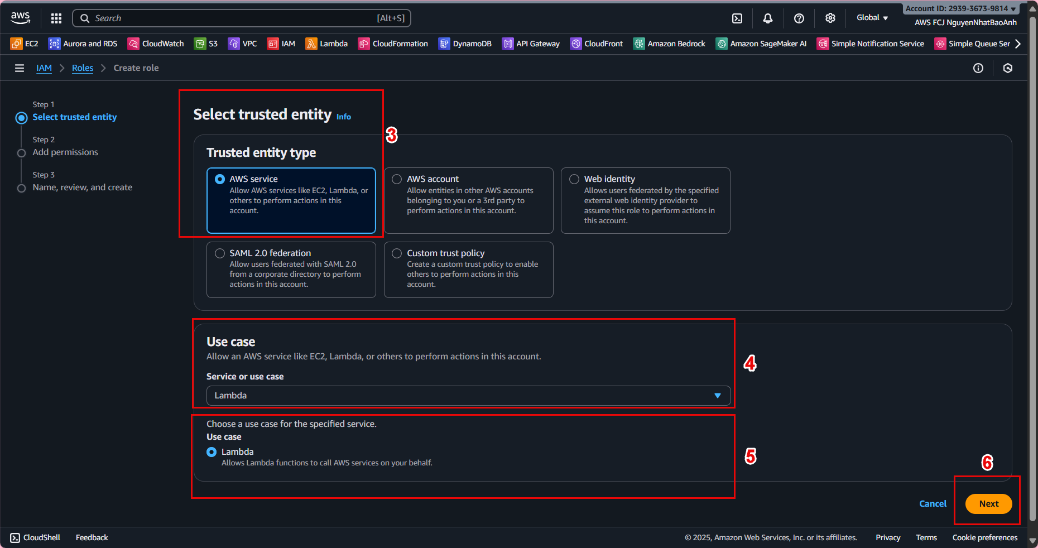The width and height of the screenshot is (1038, 548).
Task: Expand the Account ID menu
Action: pos(961,8)
